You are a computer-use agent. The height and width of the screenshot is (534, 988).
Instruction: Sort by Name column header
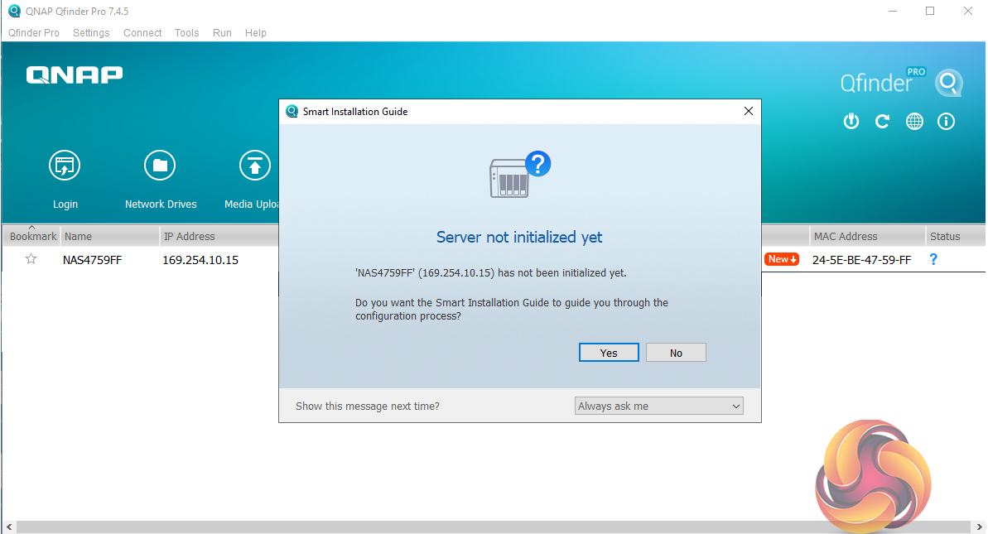point(110,236)
